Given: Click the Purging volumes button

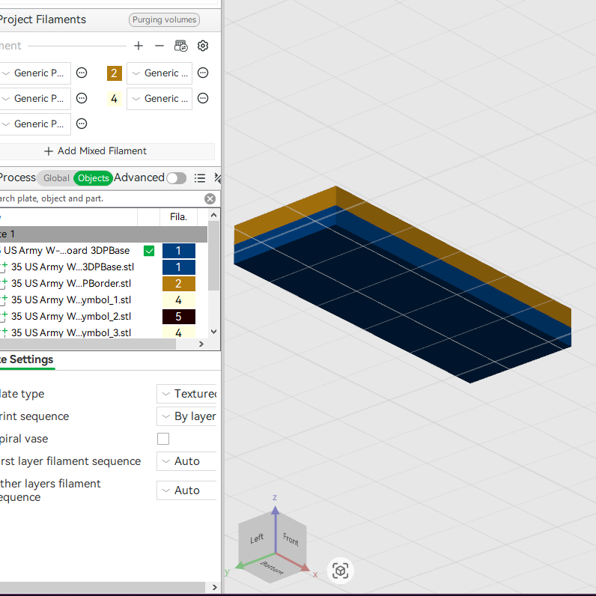Looking at the screenshot, I should pyautogui.click(x=164, y=19).
